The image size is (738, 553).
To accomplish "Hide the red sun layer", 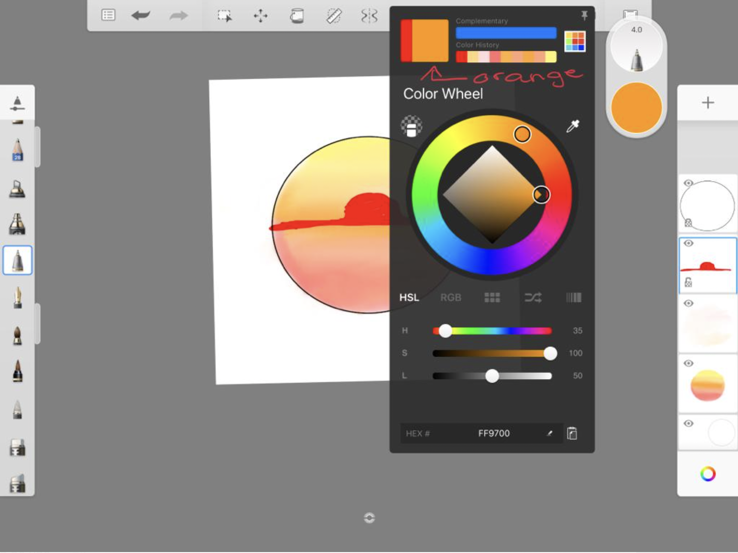I will [x=688, y=243].
